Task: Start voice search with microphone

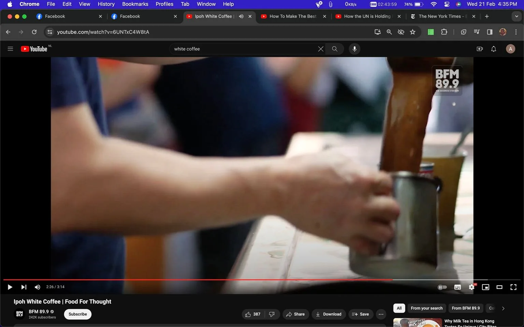Action: 354,49
